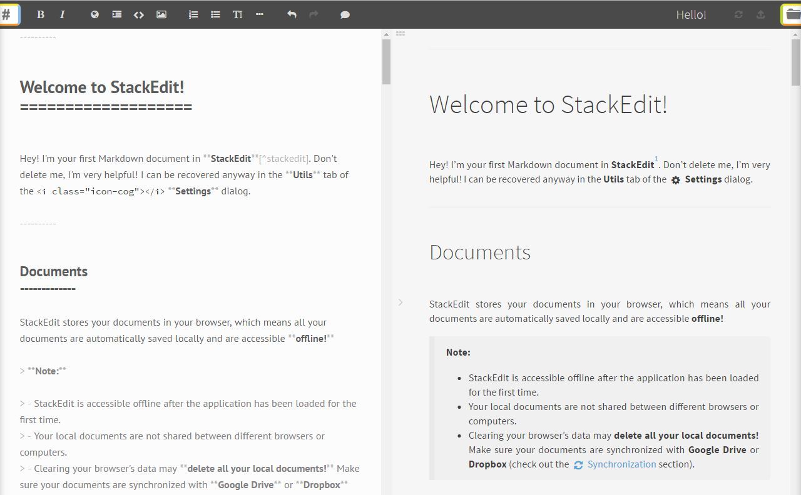
Task: Create a numbered list
Action: (193, 14)
